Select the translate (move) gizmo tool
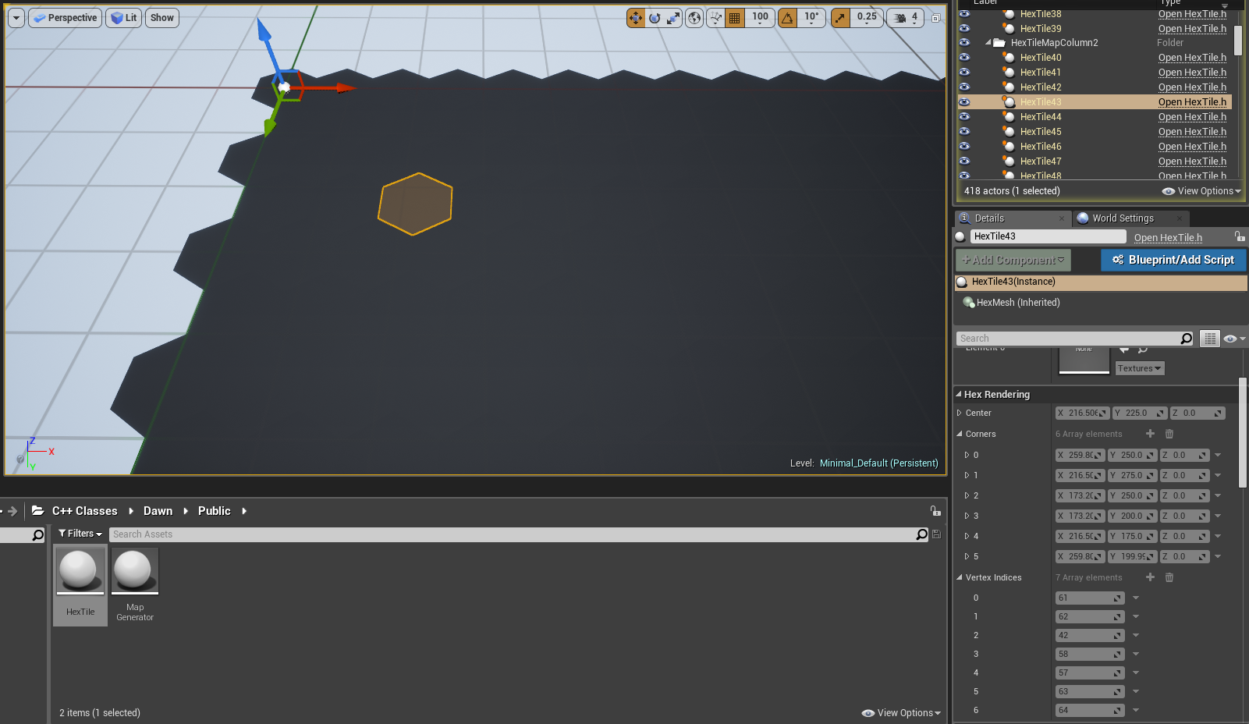 tap(636, 18)
